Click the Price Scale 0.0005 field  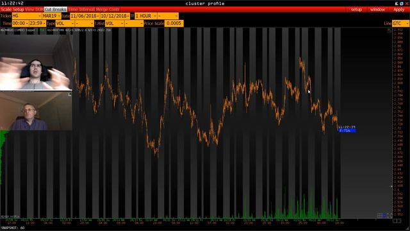pos(174,23)
